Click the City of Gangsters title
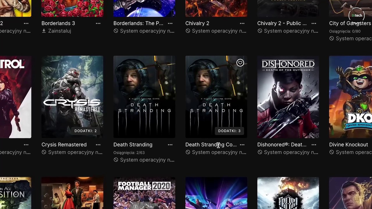This screenshot has width=372, height=209. click(350, 23)
